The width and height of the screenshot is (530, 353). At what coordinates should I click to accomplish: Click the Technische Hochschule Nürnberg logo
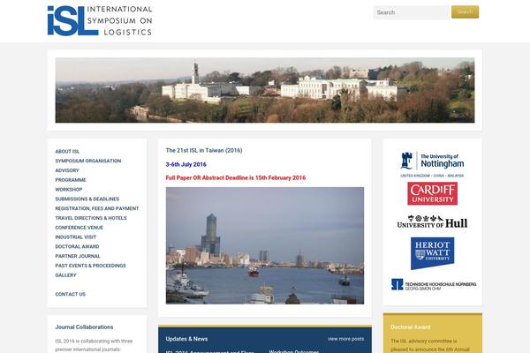[434, 284]
